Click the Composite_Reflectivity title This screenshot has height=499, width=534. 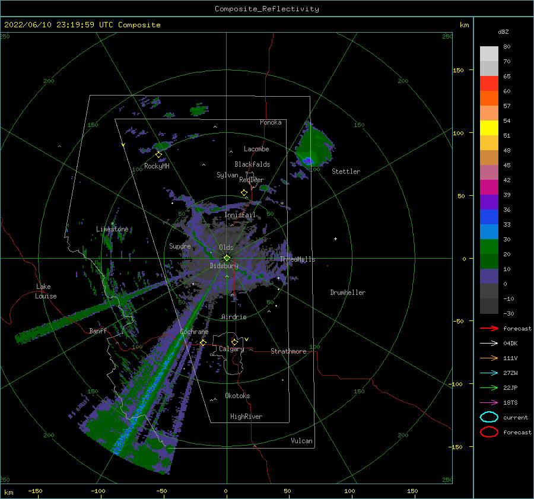[x=267, y=9]
